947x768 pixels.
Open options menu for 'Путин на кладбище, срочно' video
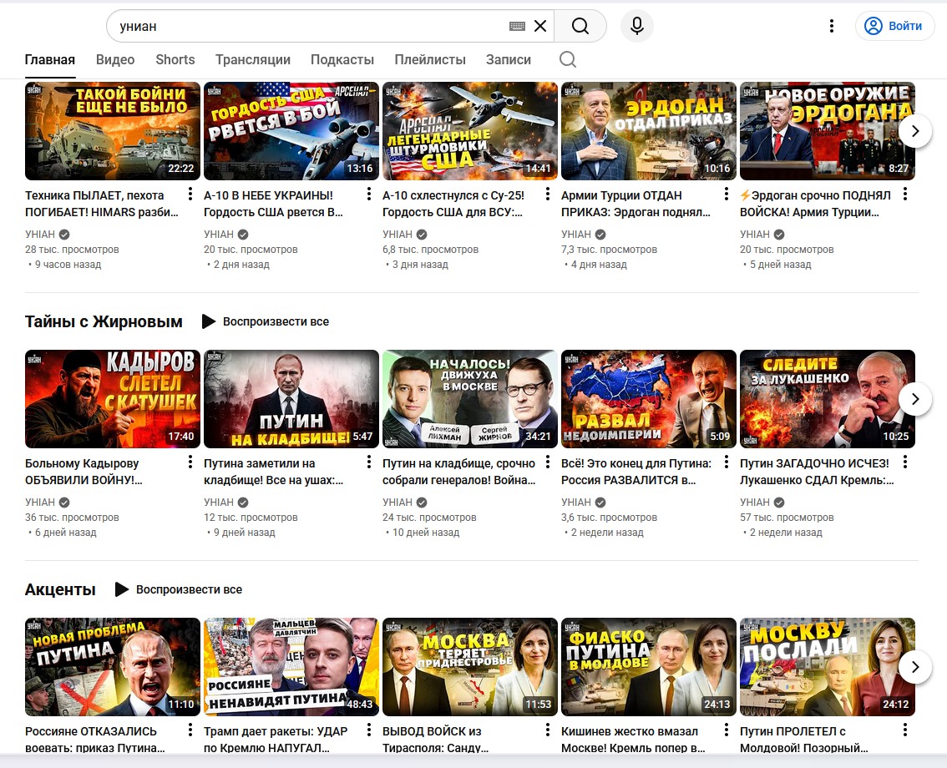[x=548, y=462]
